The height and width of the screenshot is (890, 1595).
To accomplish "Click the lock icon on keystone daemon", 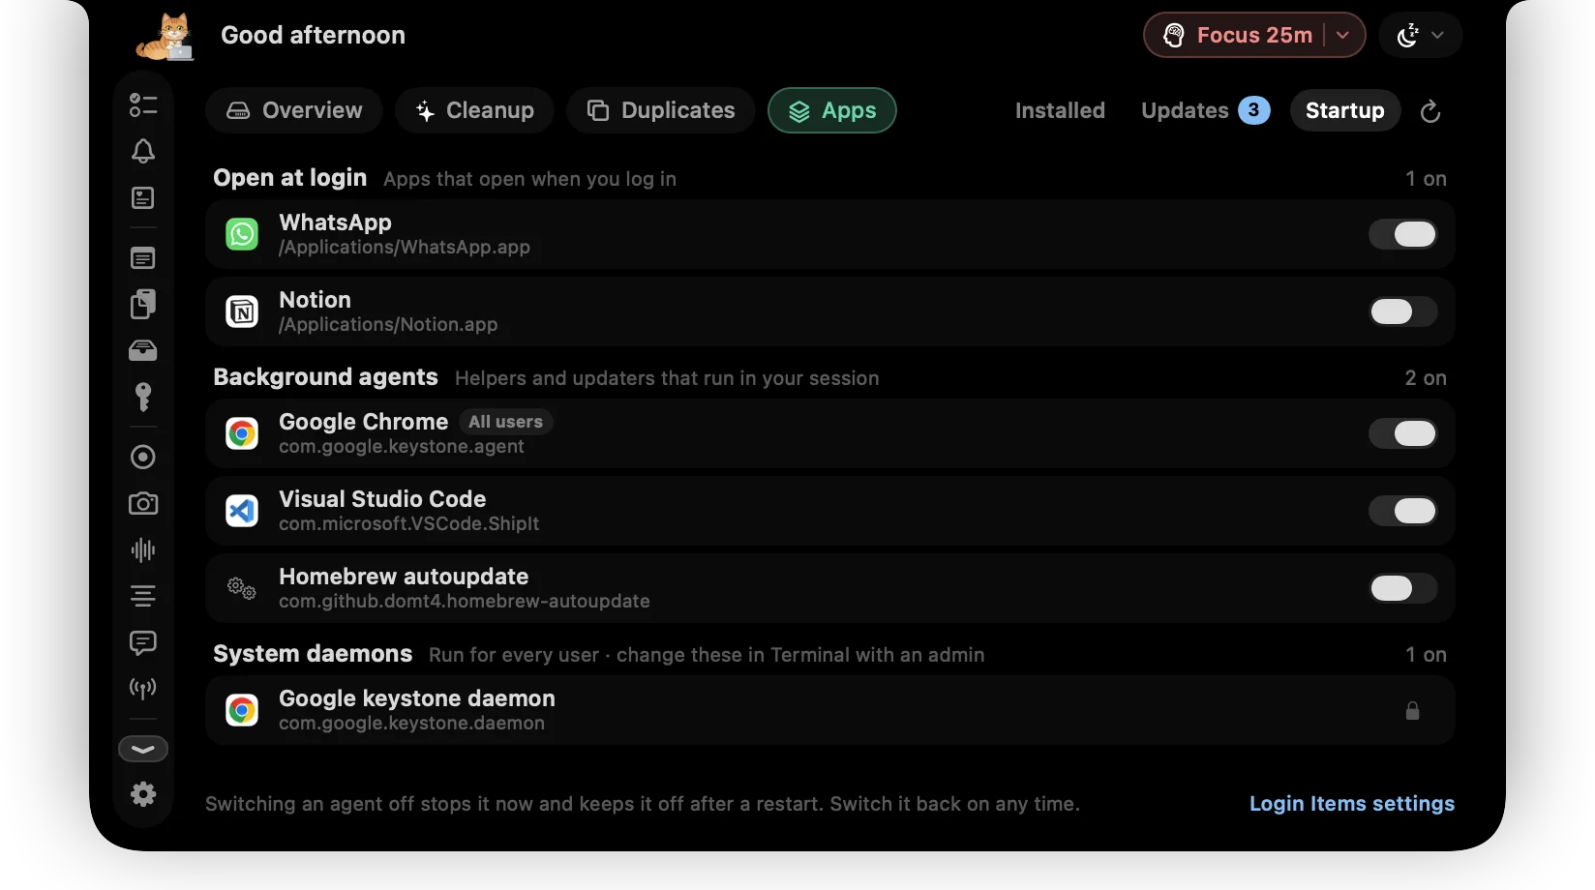I will [x=1413, y=711].
